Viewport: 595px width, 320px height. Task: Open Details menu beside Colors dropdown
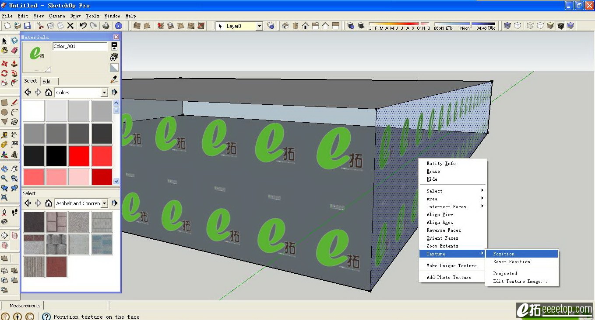tap(114, 93)
